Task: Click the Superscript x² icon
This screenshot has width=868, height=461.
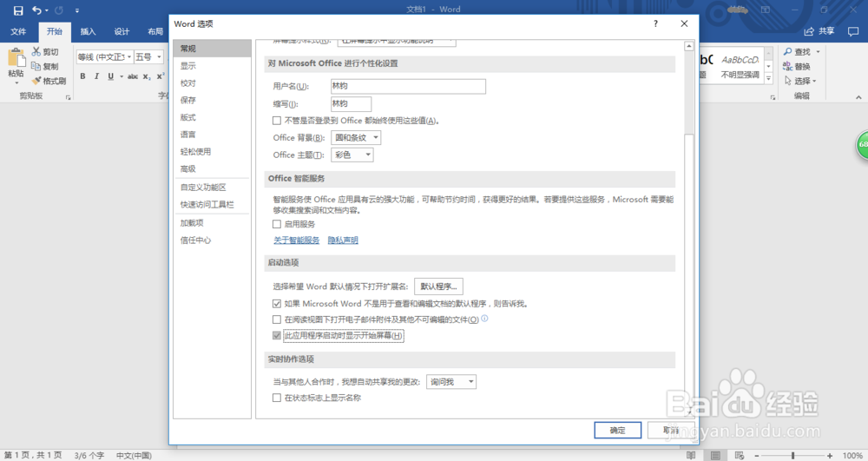Action: tap(160, 76)
